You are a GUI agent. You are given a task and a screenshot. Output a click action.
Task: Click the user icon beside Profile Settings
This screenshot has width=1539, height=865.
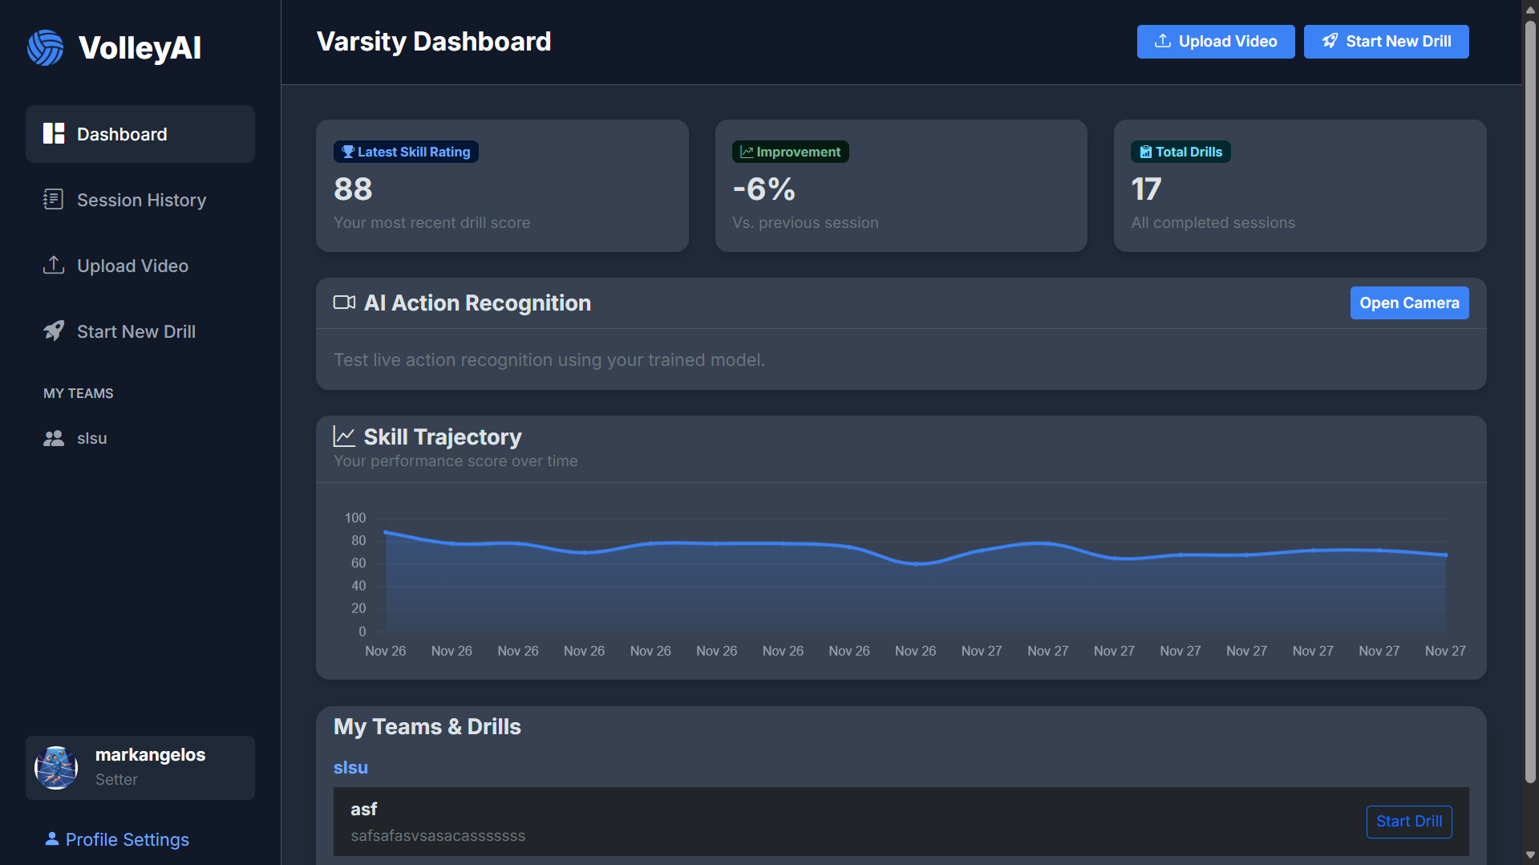click(x=51, y=839)
